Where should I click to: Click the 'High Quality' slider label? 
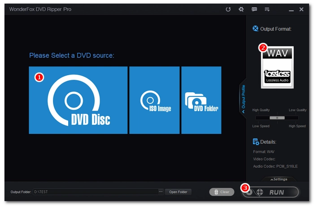pyautogui.click(x=261, y=110)
